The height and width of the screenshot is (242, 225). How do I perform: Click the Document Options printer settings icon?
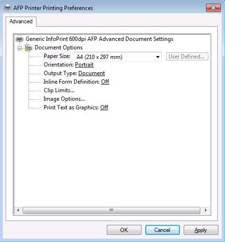28,48
